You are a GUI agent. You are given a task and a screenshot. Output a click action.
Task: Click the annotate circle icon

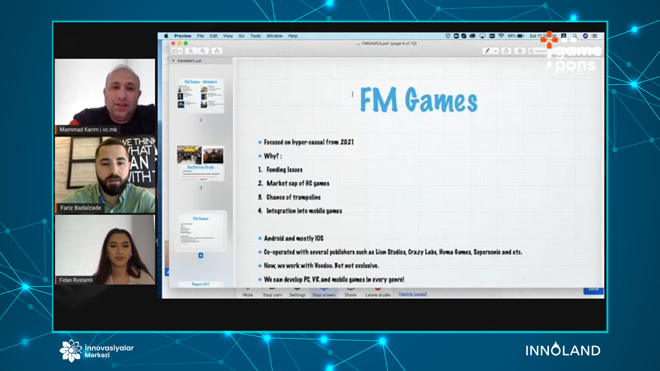[520, 51]
